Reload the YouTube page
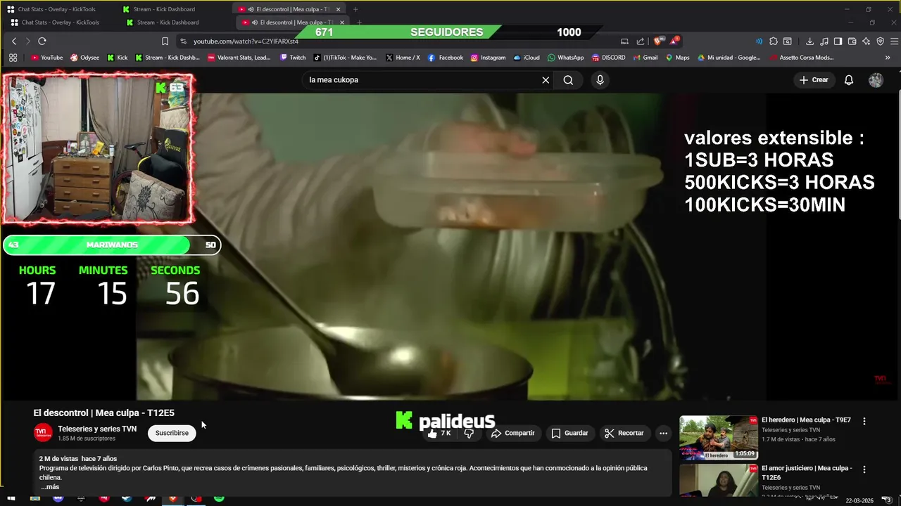Image resolution: width=901 pixels, height=506 pixels. click(42, 41)
